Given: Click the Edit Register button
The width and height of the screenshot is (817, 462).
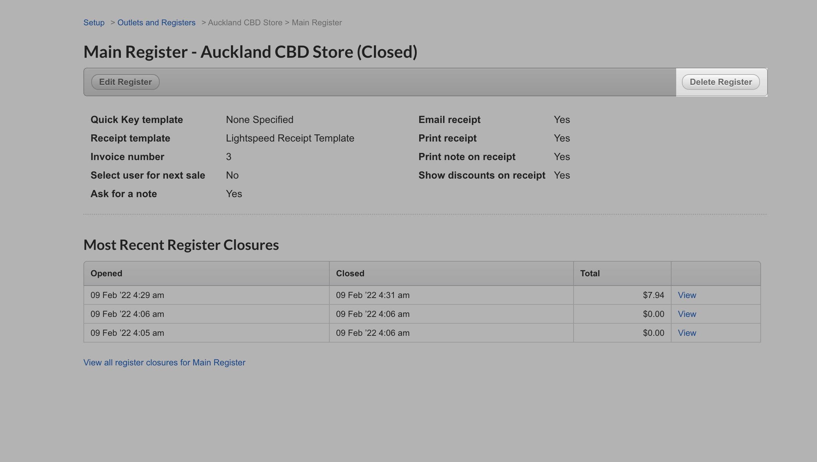Looking at the screenshot, I should pos(125,82).
